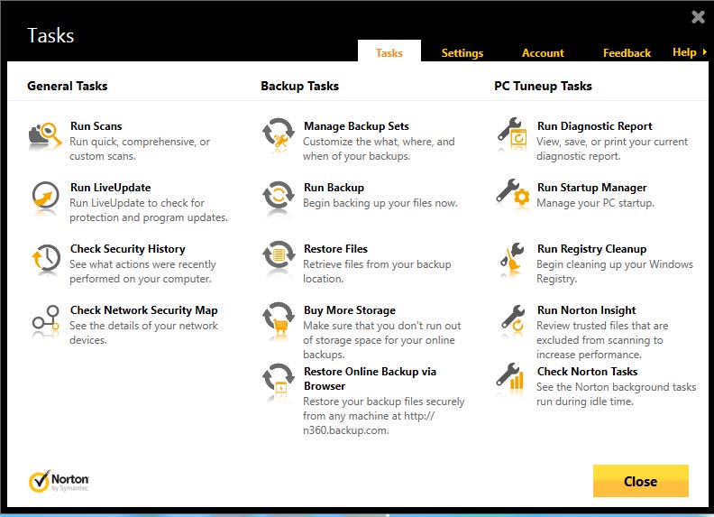The width and height of the screenshot is (714, 517).
Task: Click the General Tasks heading
Action: pyautogui.click(x=68, y=86)
